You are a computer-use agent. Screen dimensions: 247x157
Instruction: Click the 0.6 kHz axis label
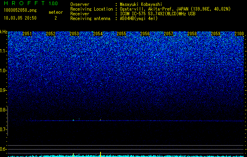click(4, 149)
